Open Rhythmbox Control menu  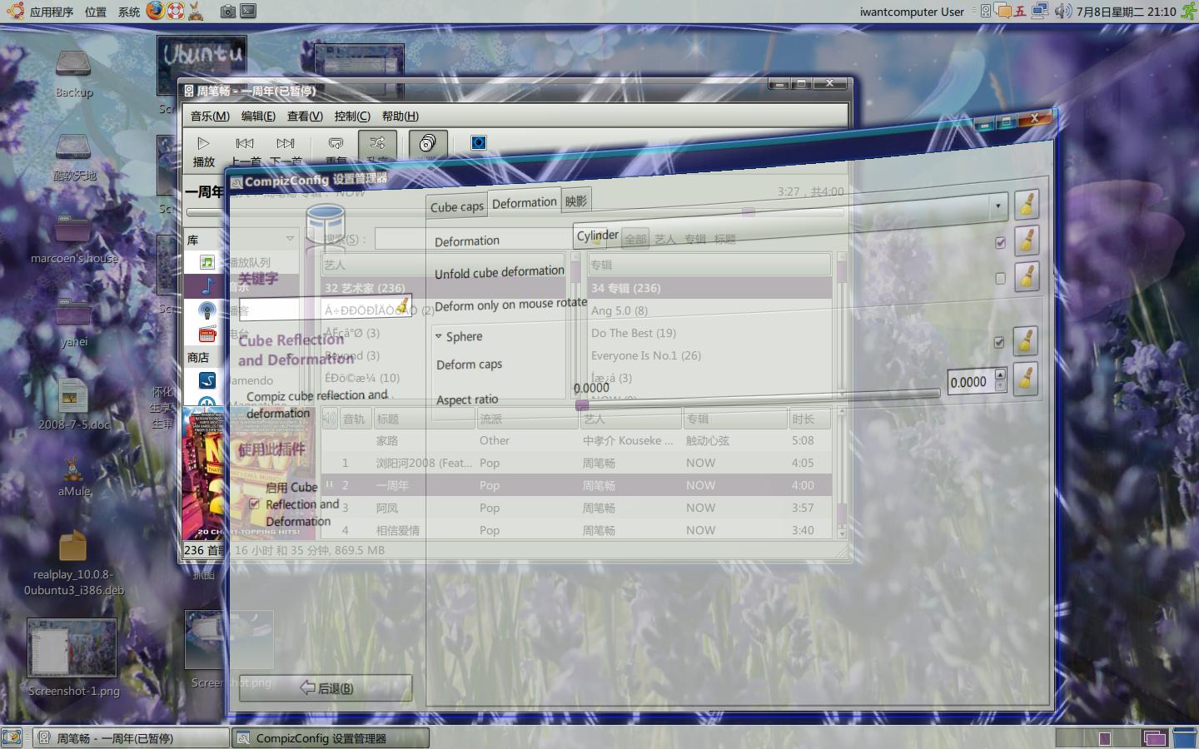pos(352,116)
